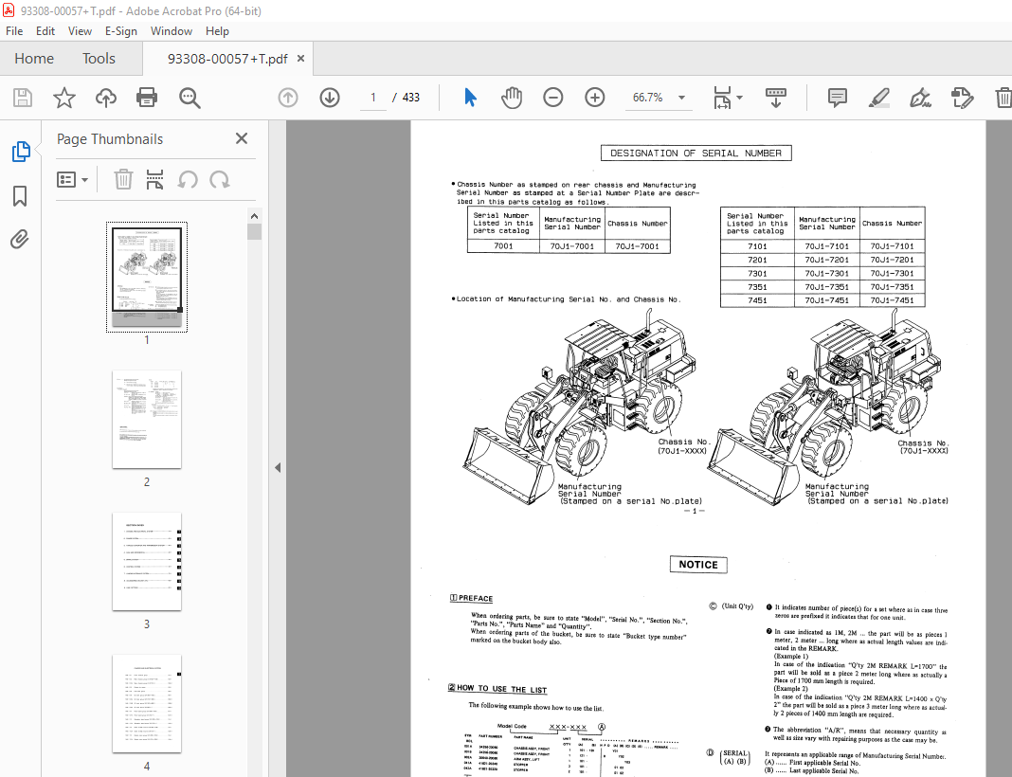
Task: Click the page number input field
Action: (x=373, y=98)
